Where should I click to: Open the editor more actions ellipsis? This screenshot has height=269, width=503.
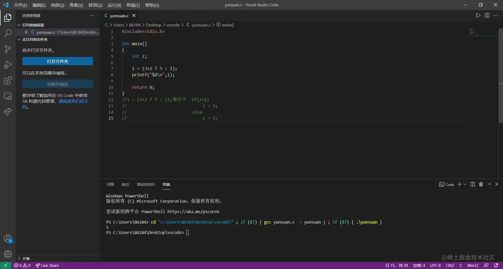coord(496,15)
